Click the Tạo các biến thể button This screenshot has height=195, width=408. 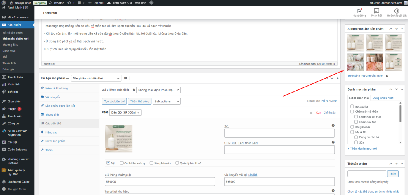[x=114, y=102]
